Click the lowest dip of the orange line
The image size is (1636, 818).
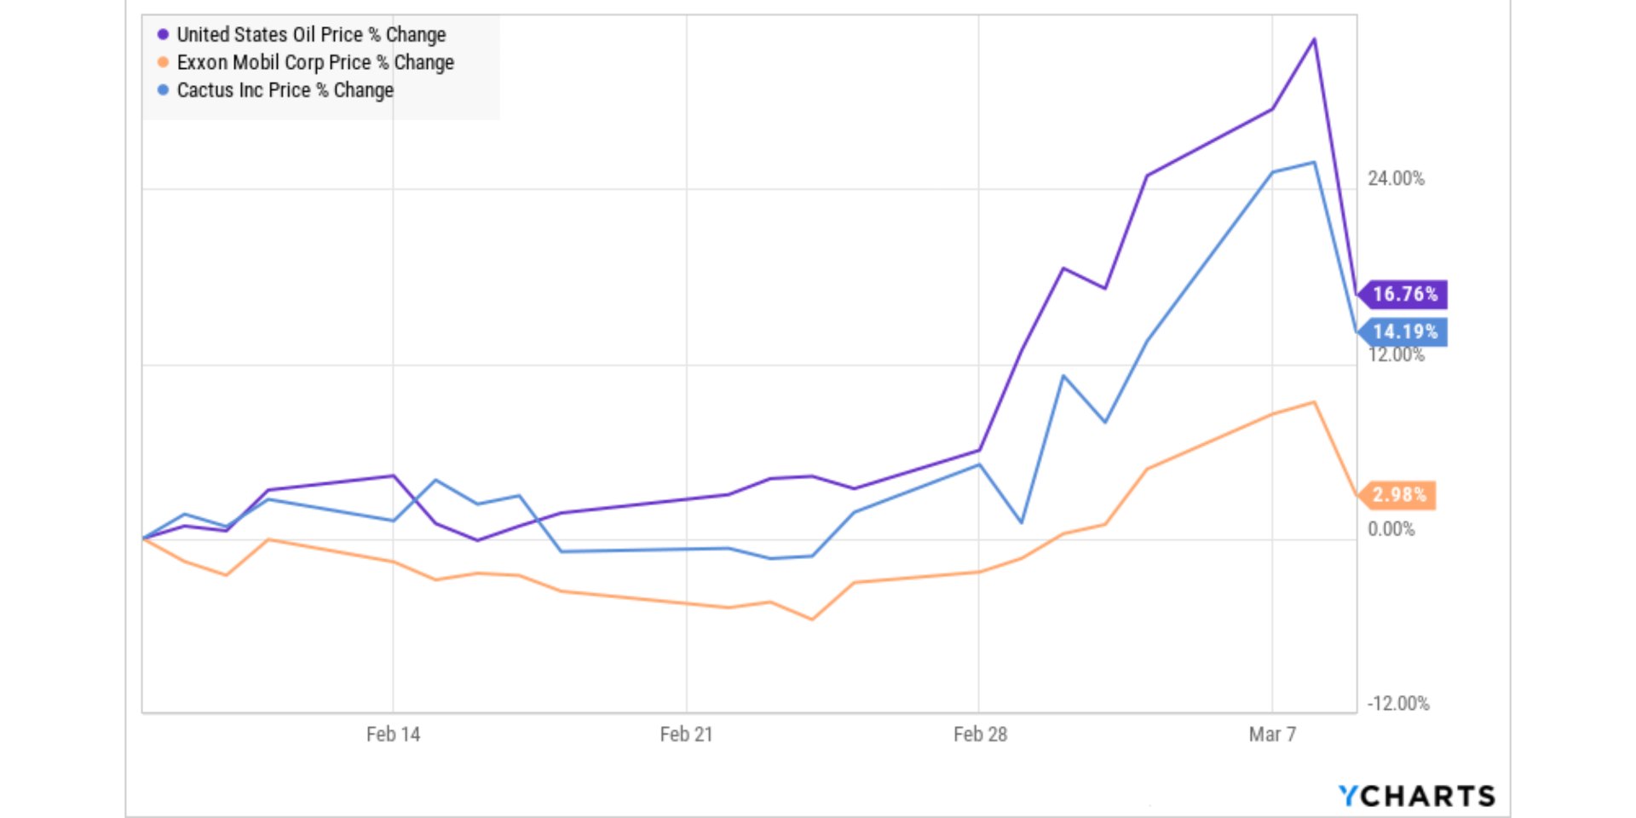point(811,619)
